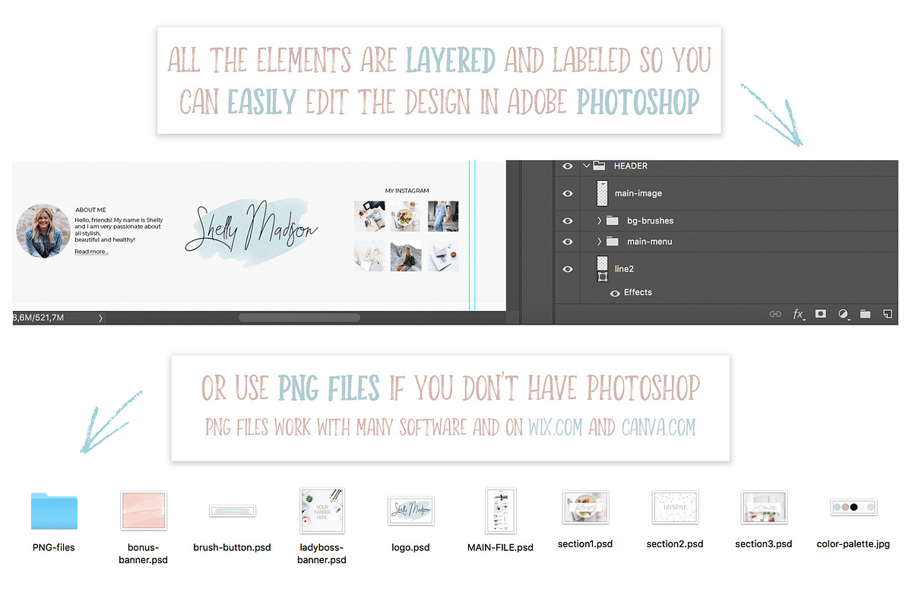This screenshot has width=912, height=608.
Task: Click the document size status text
Action: point(39,318)
